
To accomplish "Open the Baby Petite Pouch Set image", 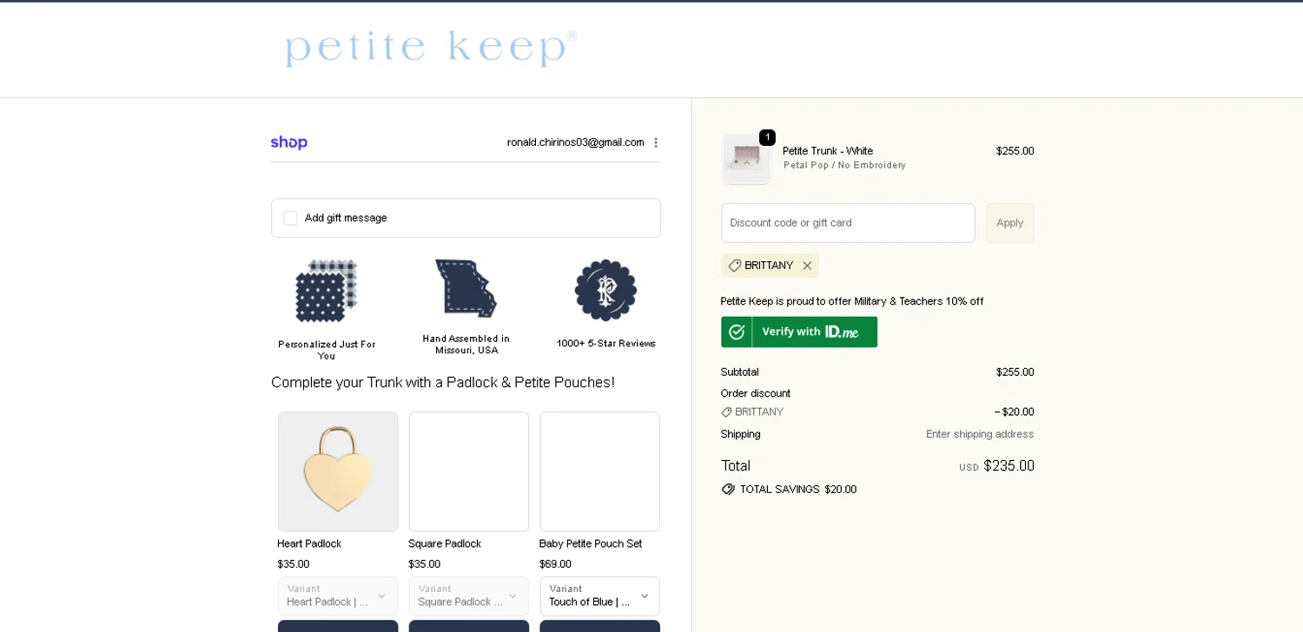I will click(x=600, y=471).
